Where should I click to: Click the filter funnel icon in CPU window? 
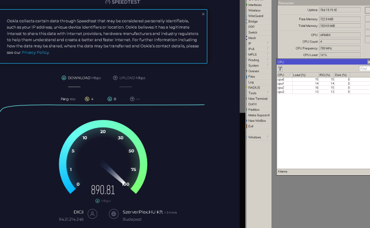[280, 69]
